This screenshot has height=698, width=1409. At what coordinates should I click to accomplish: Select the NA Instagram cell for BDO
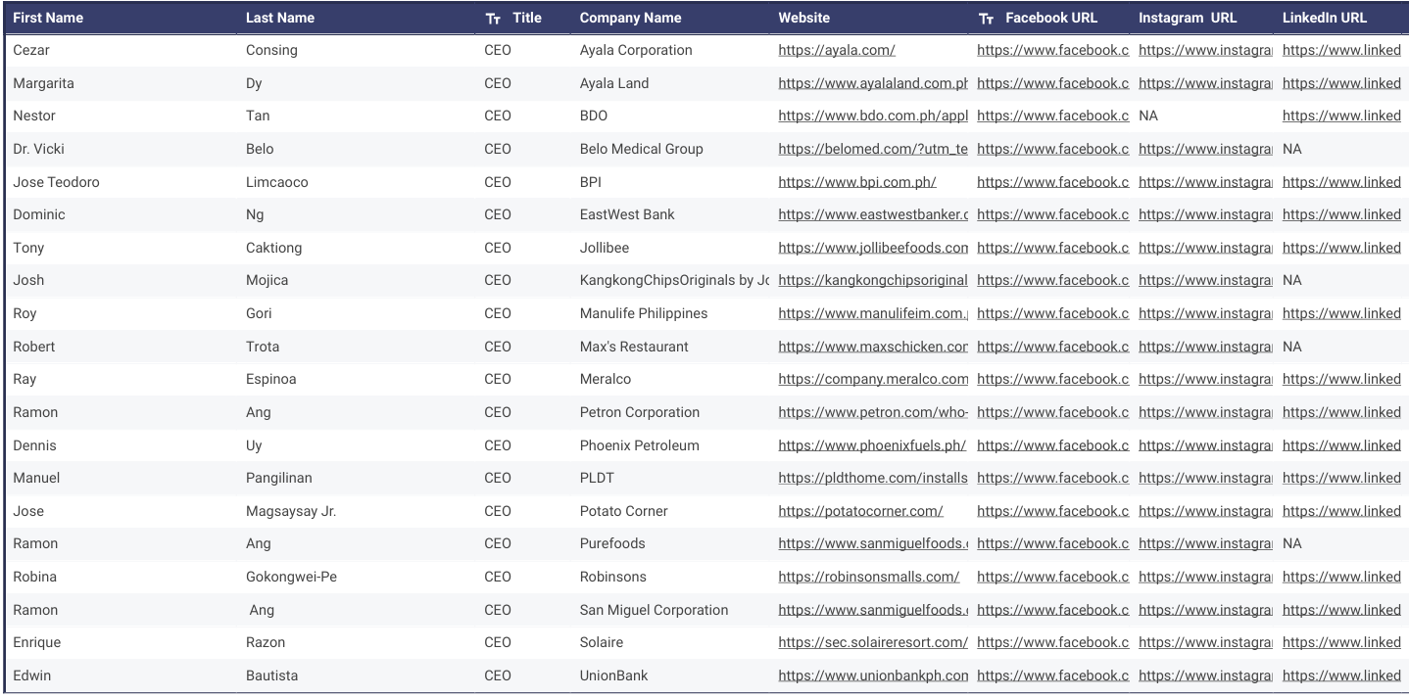(x=1148, y=116)
